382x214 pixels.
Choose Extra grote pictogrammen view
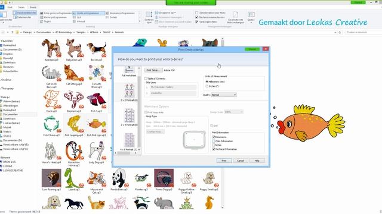coord(56,13)
